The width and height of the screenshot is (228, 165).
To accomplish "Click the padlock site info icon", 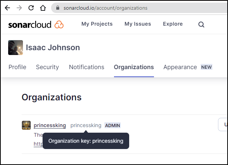I will (x=58, y=8).
